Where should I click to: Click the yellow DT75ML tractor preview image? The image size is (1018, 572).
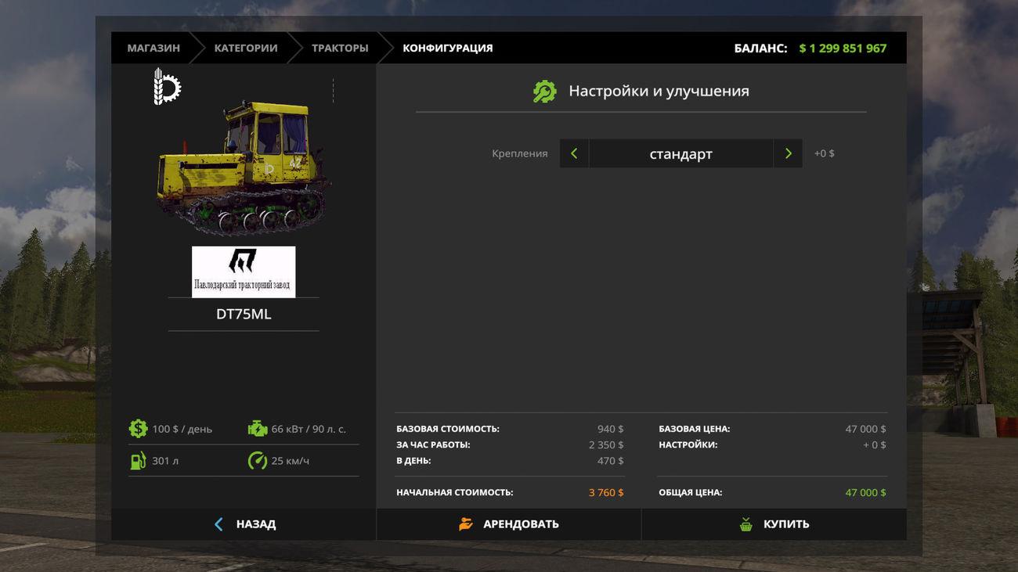[x=243, y=168]
